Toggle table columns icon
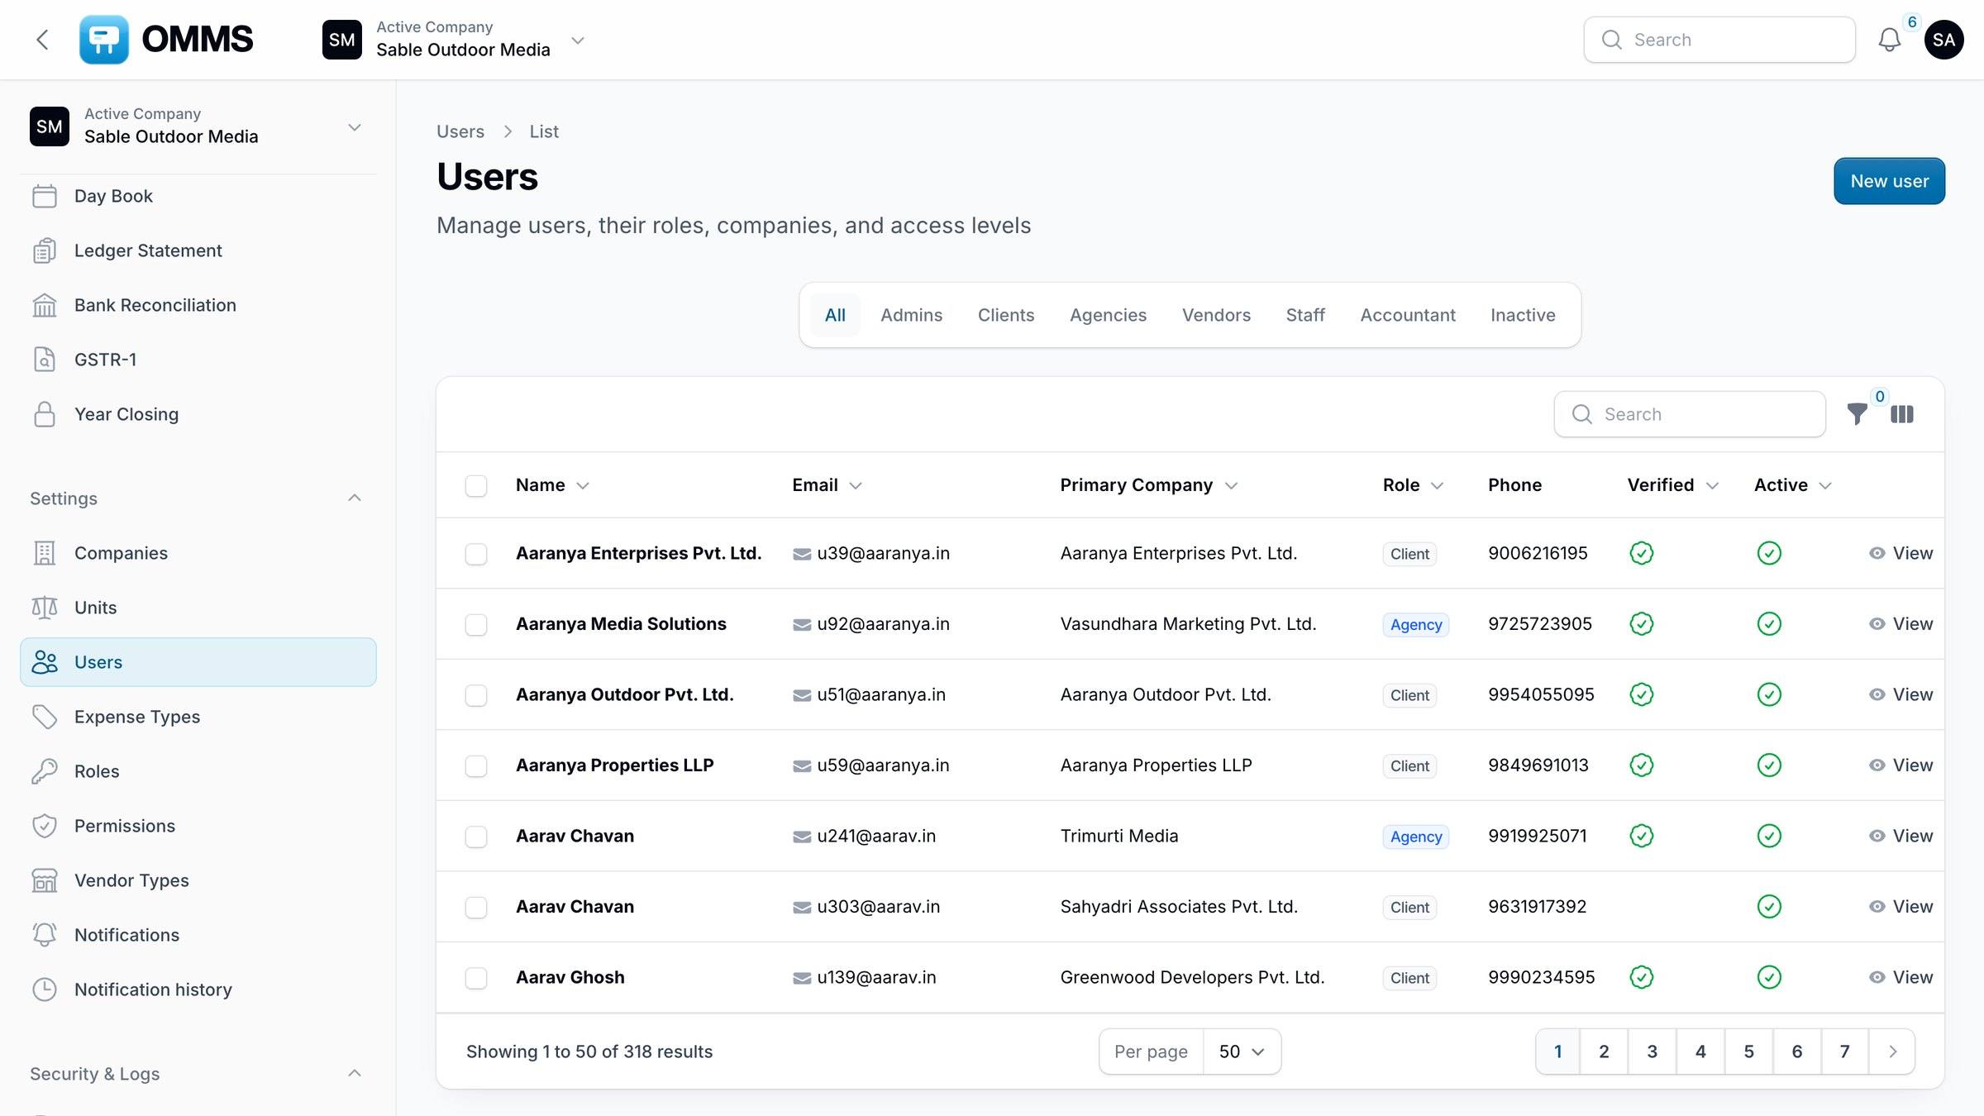 coord(1901,414)
